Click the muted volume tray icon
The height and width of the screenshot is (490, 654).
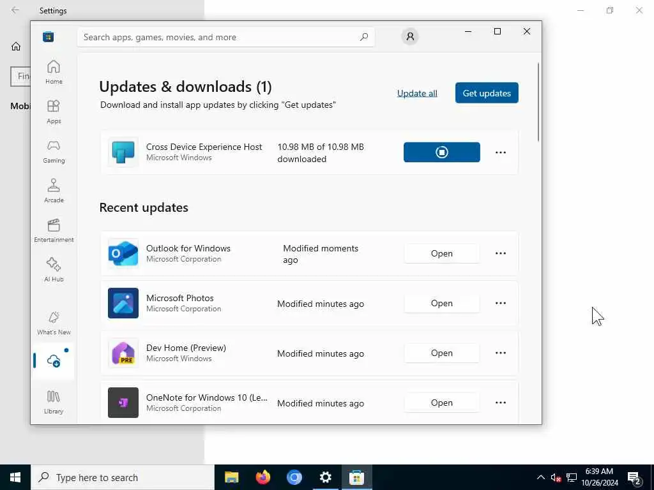[x=556, y=477]
